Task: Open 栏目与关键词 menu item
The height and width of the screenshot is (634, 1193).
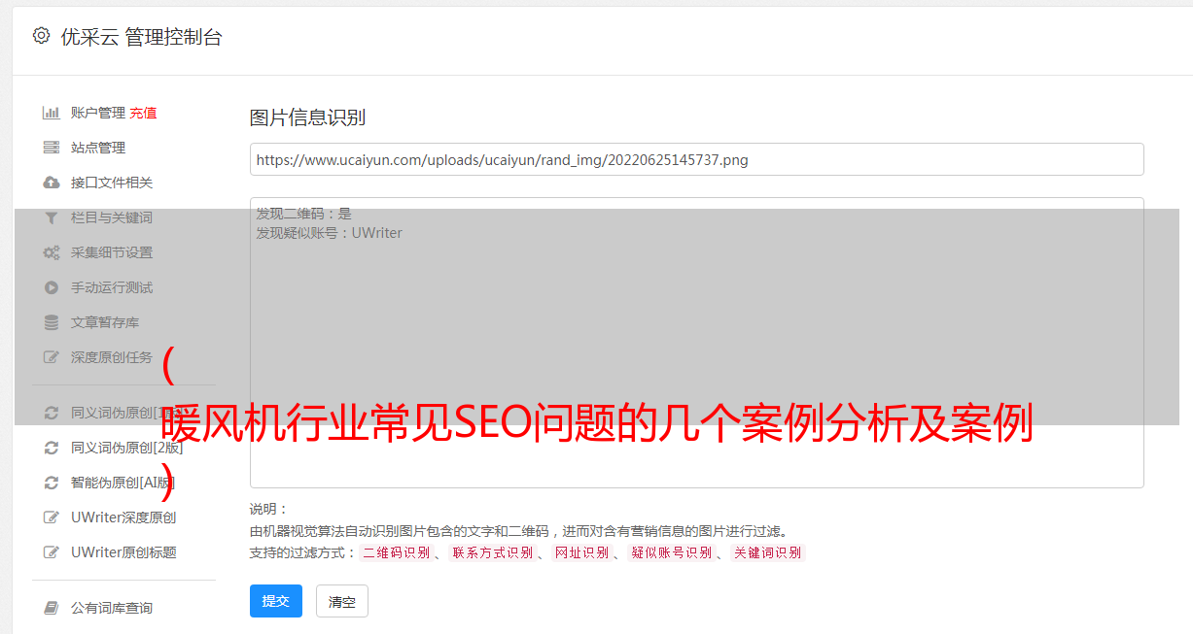Action: [x=112, y=217]
